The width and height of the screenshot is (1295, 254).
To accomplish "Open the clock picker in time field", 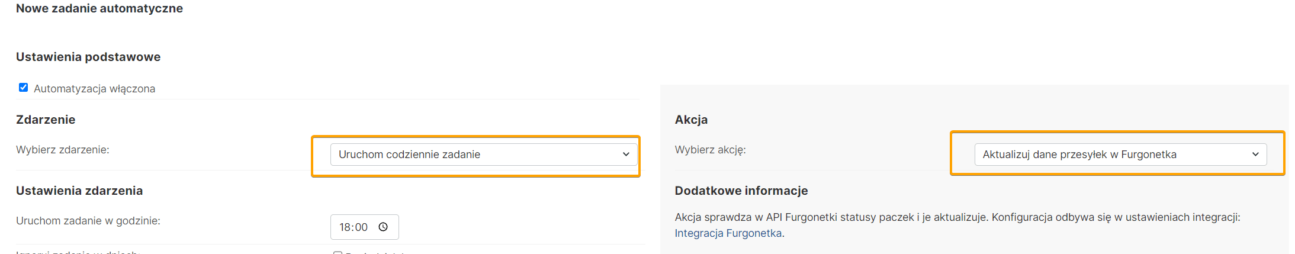I will pyautogui.click(x=383, y=227).
